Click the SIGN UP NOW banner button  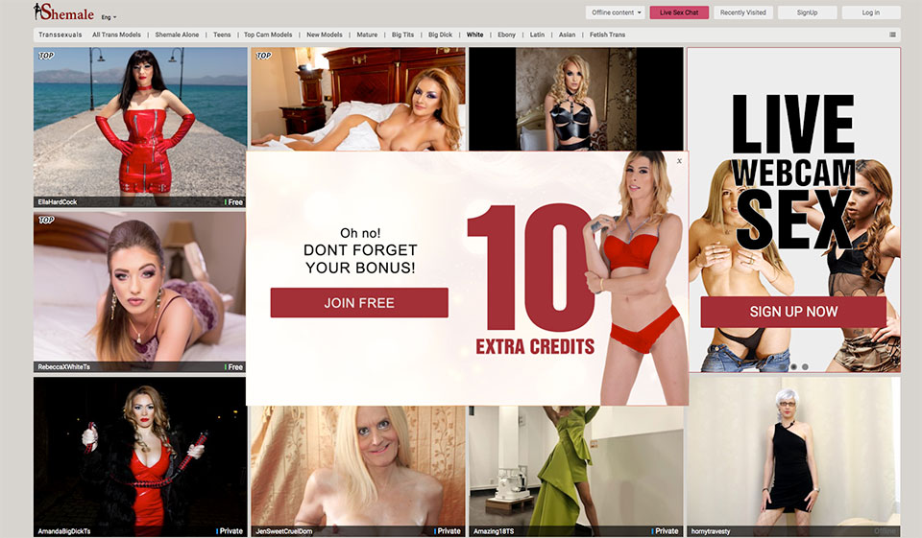[x=793, y=312]
